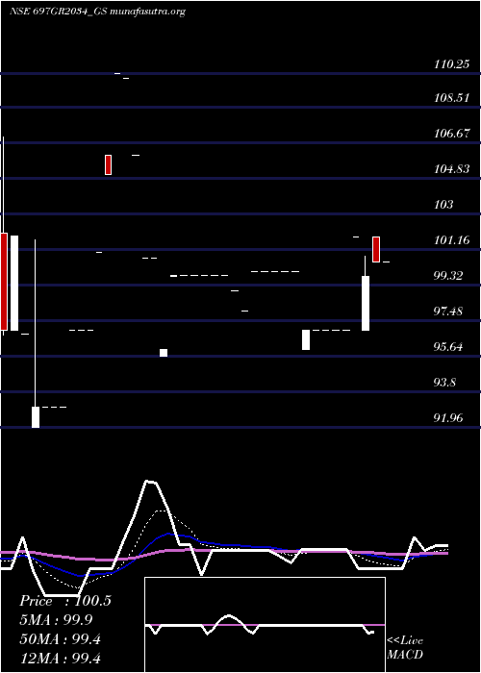The image size is (481, 673).
Task: Click the 91.96 price level label
Action: pos(449,418)
